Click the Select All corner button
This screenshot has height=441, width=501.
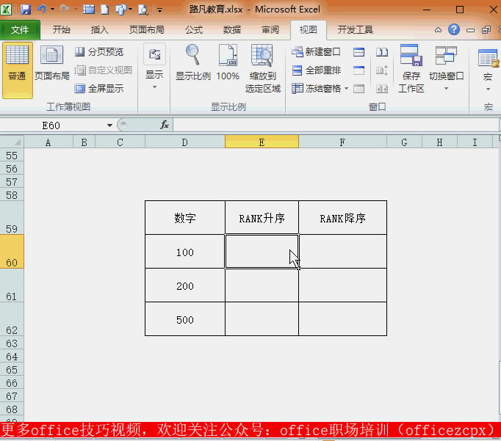point(12,142)
